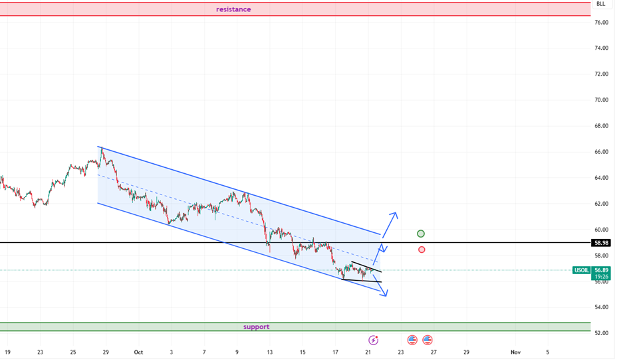Select the red circle marker
This screenshot has width=619, height=363.
[x=422, y=250]
